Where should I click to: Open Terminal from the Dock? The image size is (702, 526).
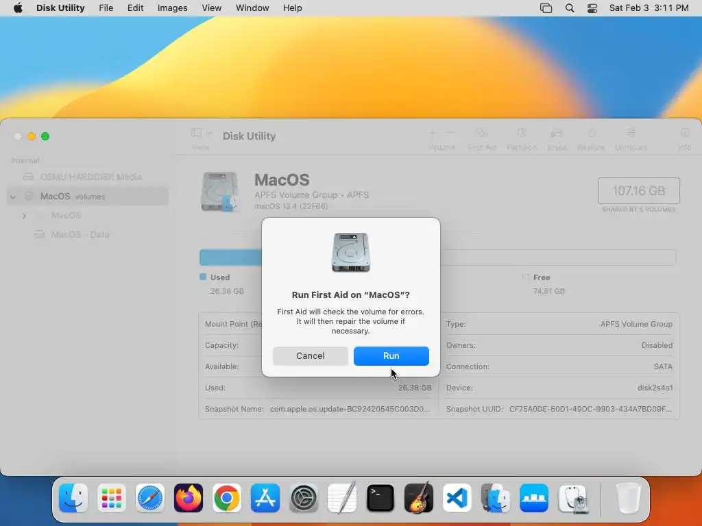pos(380,498)
